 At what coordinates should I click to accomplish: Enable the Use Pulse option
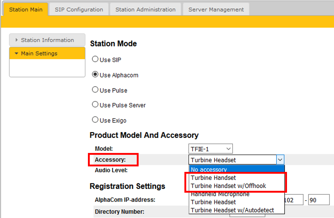pos(95,90)
